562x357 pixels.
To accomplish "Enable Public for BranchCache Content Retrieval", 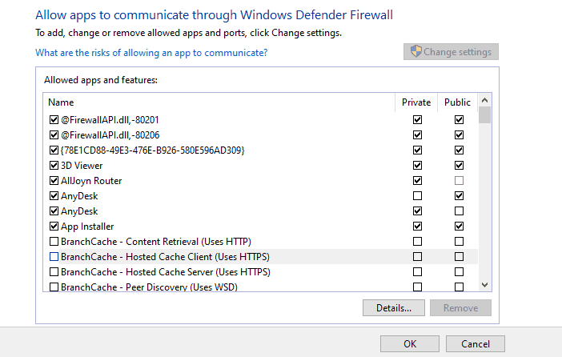I will 459,242.
